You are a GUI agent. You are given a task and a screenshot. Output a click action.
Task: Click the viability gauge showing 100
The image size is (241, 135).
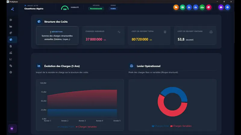point(65,8)
